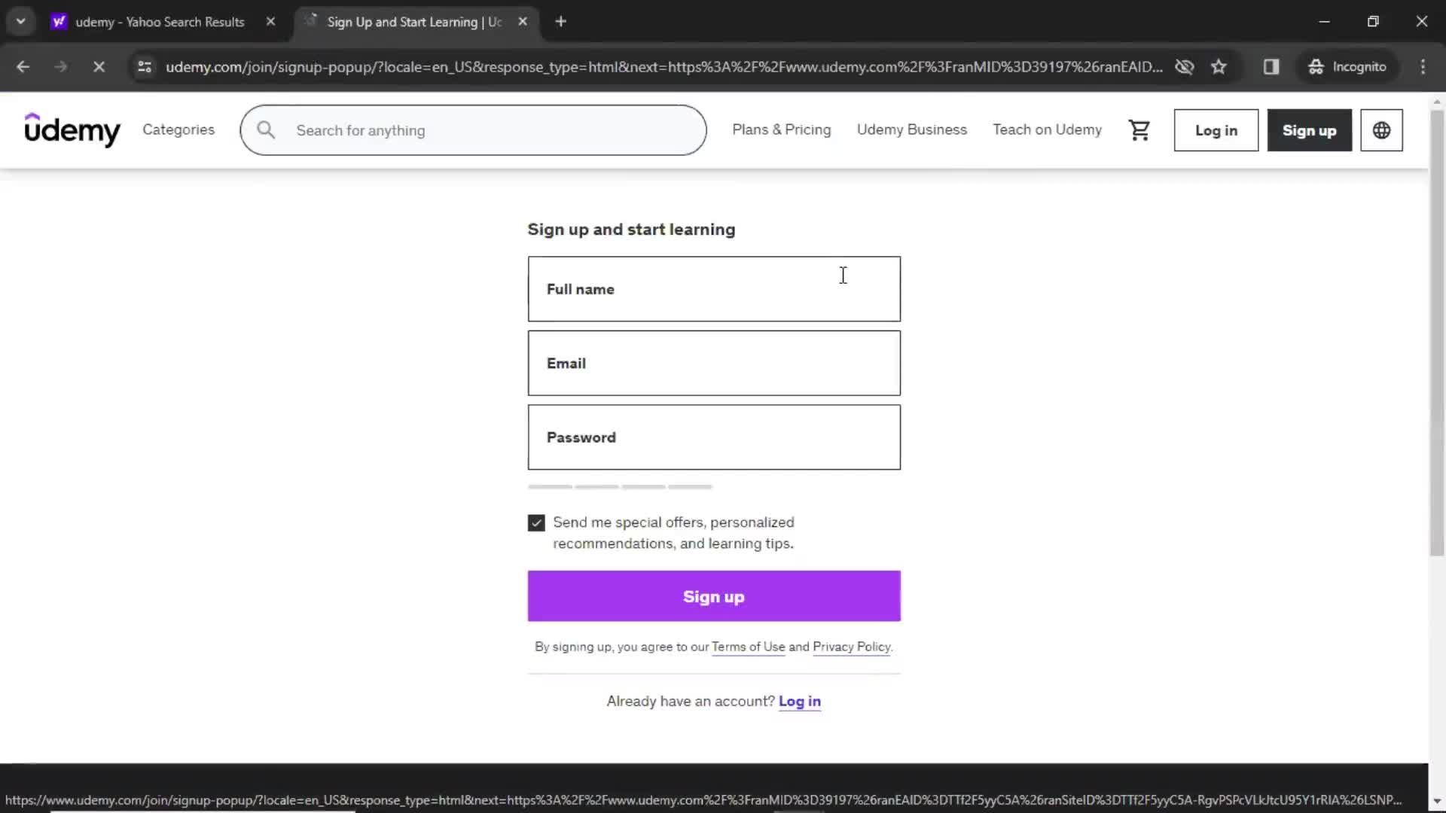Click the globe/language selector icon

pos(1381,130)
